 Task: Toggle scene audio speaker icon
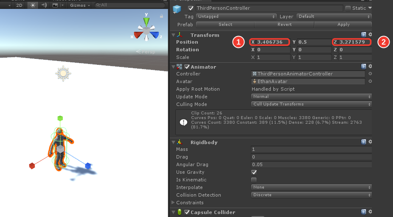(44, 5)
